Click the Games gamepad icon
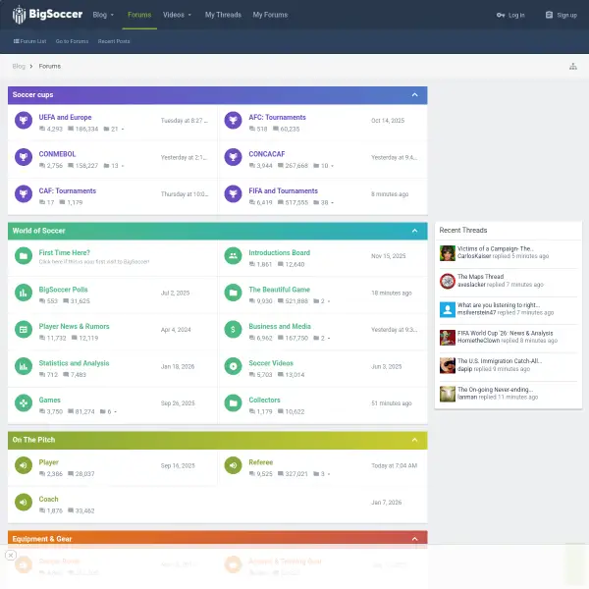 24,403
